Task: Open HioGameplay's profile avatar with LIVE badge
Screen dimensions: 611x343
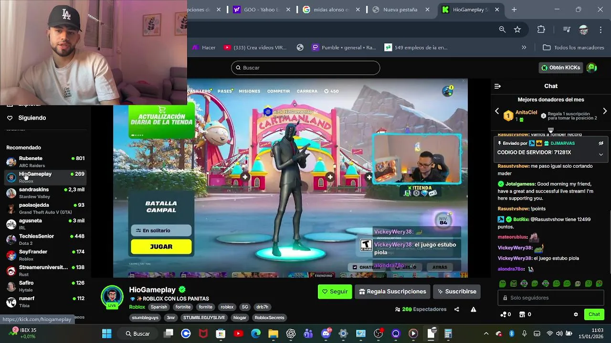Action: click(x=112, y=297)
